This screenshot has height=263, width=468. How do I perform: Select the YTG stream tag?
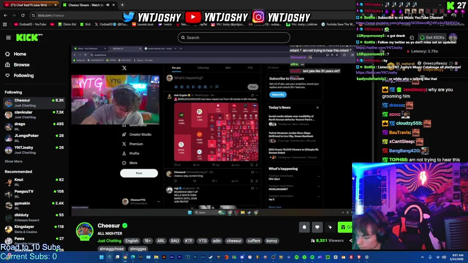pyautogui.click(x=203, y=241)
